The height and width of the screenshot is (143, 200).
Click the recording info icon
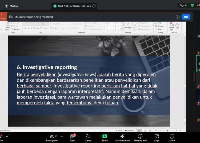pos(178,17)
